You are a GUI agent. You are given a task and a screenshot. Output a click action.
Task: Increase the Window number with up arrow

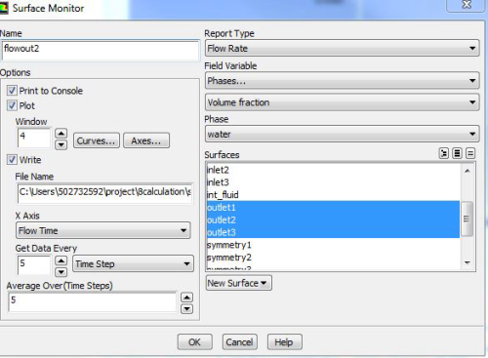[x=61, y=134]
